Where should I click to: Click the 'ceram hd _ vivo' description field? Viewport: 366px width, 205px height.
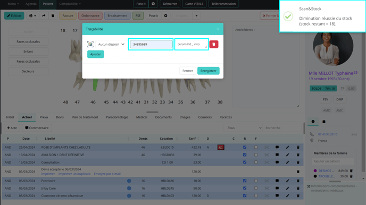pyautogui.click(x=192, y=44)
